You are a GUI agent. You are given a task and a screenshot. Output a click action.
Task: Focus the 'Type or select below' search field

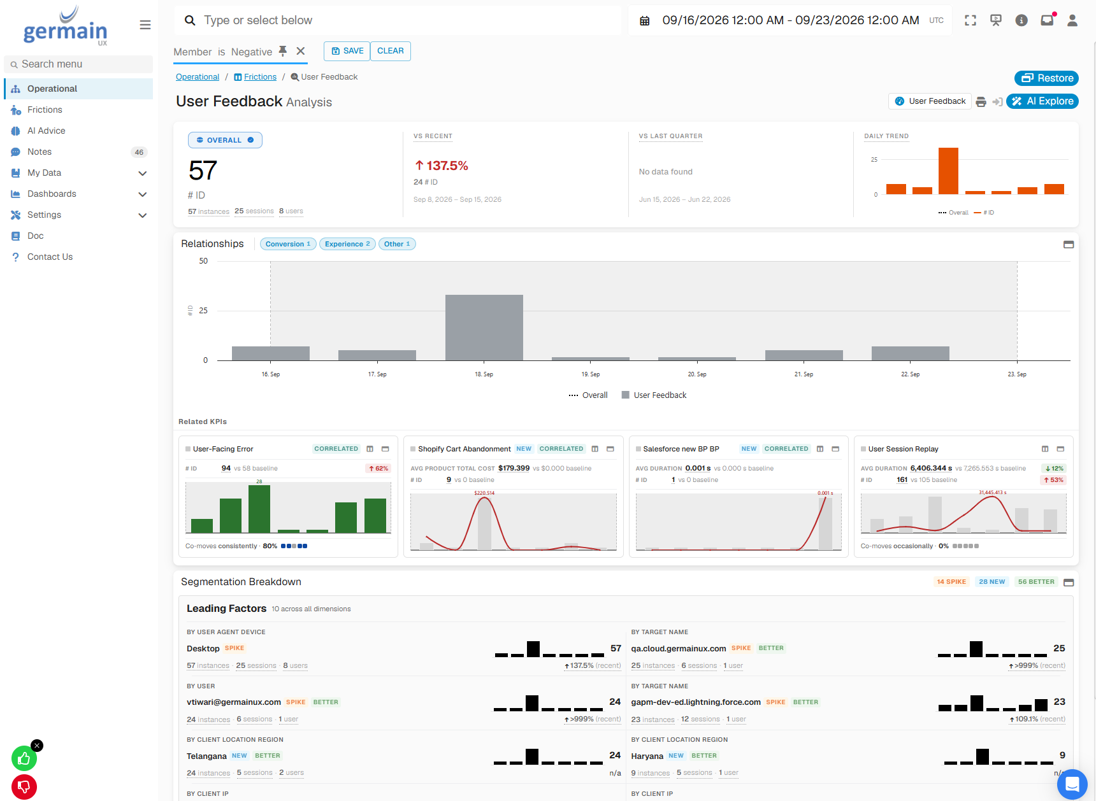pos(398,20)
